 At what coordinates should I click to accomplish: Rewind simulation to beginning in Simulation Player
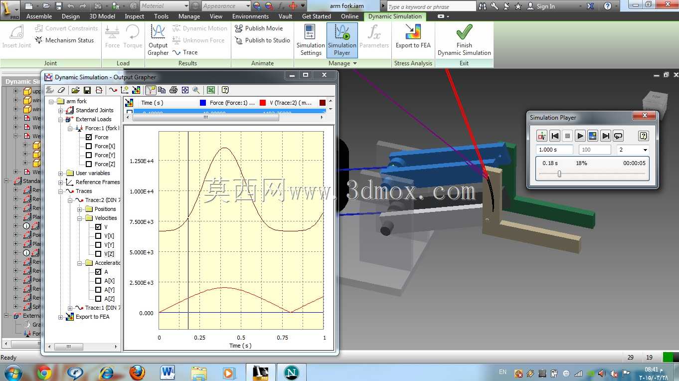pyautogui.click(x=555, y=136)
